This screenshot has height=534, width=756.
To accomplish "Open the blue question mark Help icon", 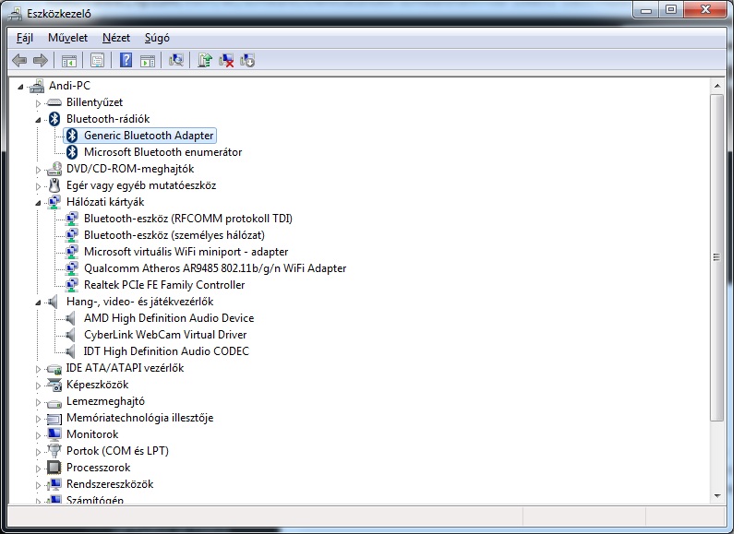I will (126, 60).
